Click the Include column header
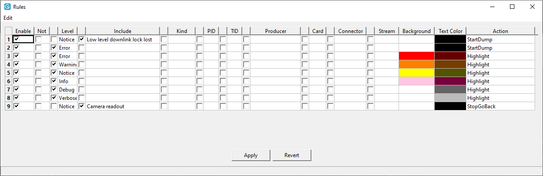 [122, 31]
